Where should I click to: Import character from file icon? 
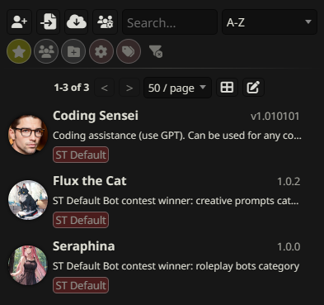coord(49,22)
